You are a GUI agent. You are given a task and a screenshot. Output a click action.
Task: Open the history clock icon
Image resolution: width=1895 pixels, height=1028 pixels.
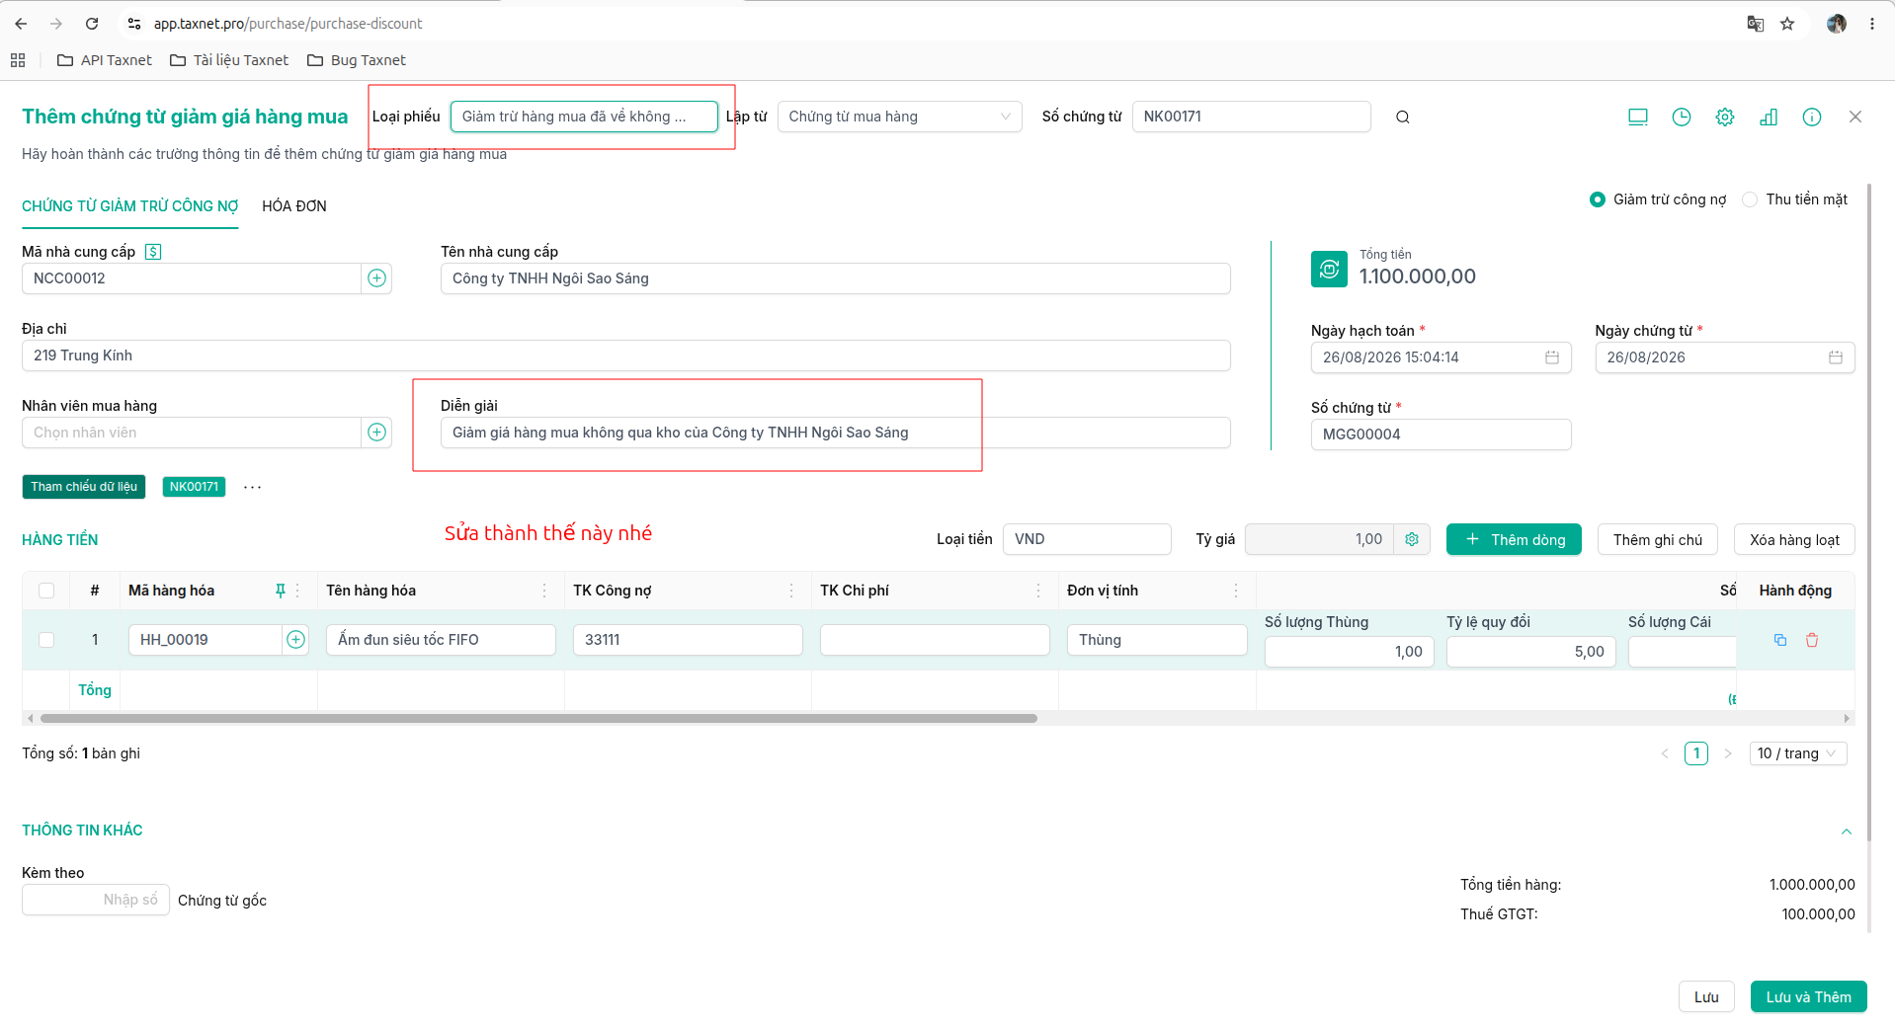click(x=1681, y=118)
